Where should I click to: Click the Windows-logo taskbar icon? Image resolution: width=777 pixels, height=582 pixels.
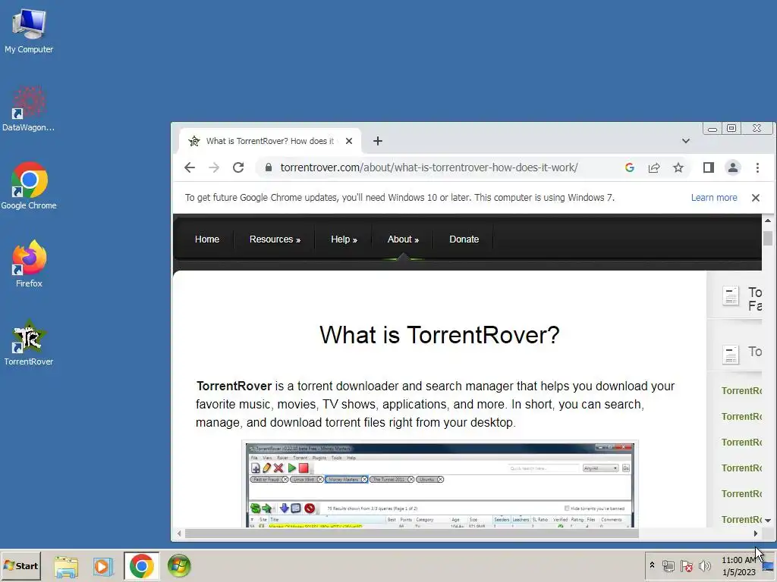point(179,566)
